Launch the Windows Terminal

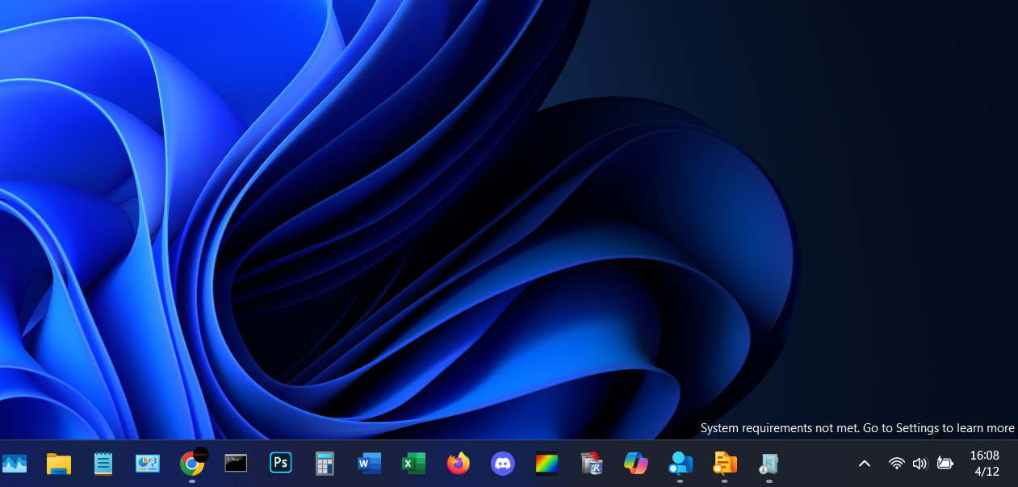point(236,463)
